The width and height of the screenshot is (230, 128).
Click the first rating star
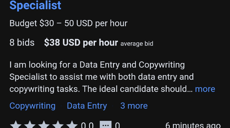pyautogui.click(x=15, y=125)
